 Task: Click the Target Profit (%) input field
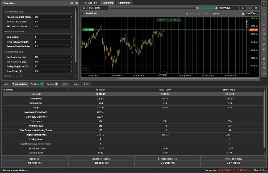pyautogui.click(x=53, y=71)
